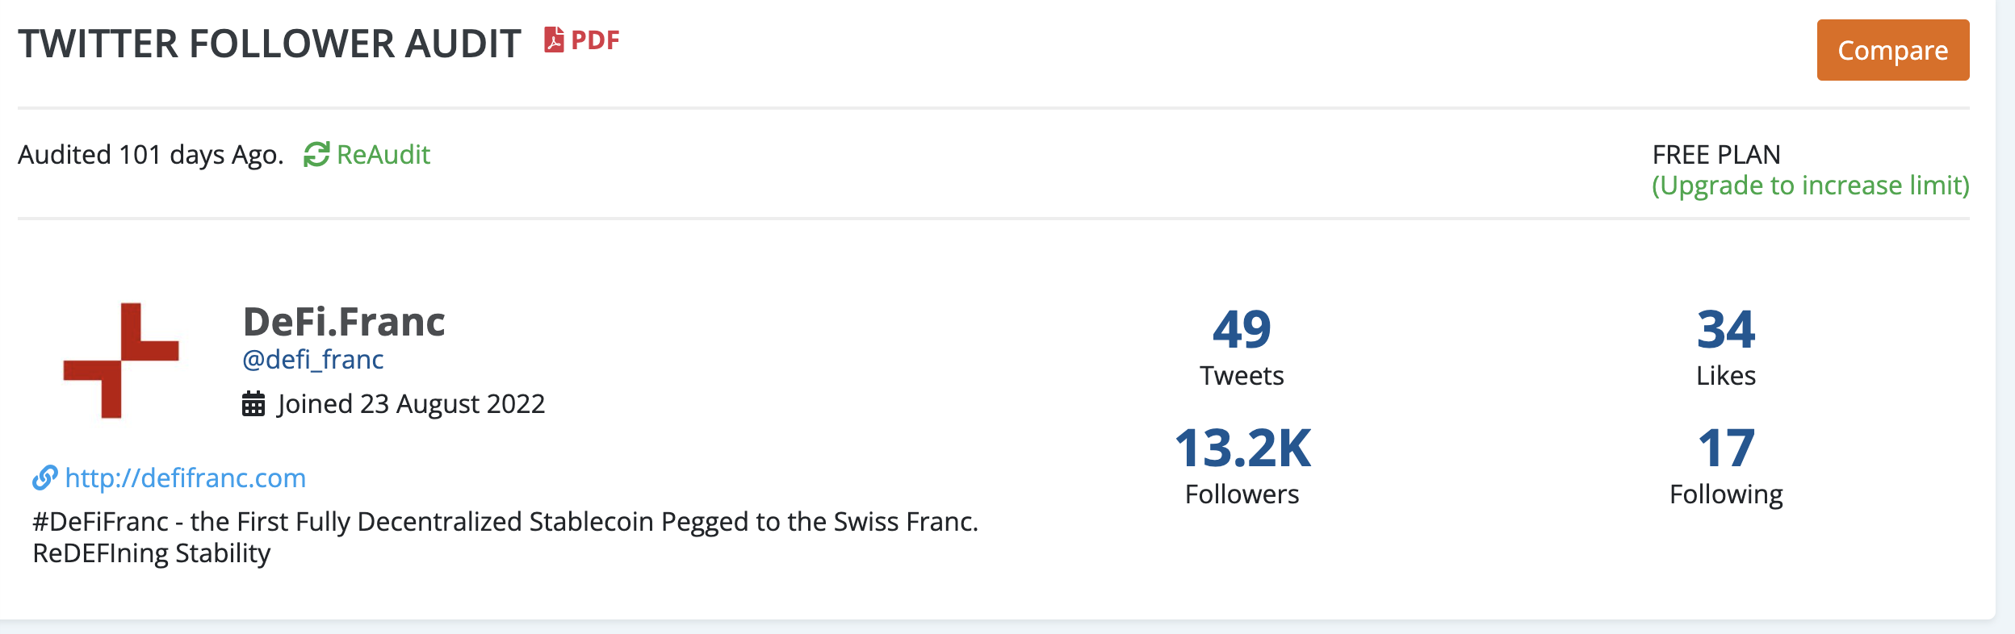The width and height of the screenshot is (2015, 634).
Task: Click the ReAudit link text
Action: [x=383, y=154]
